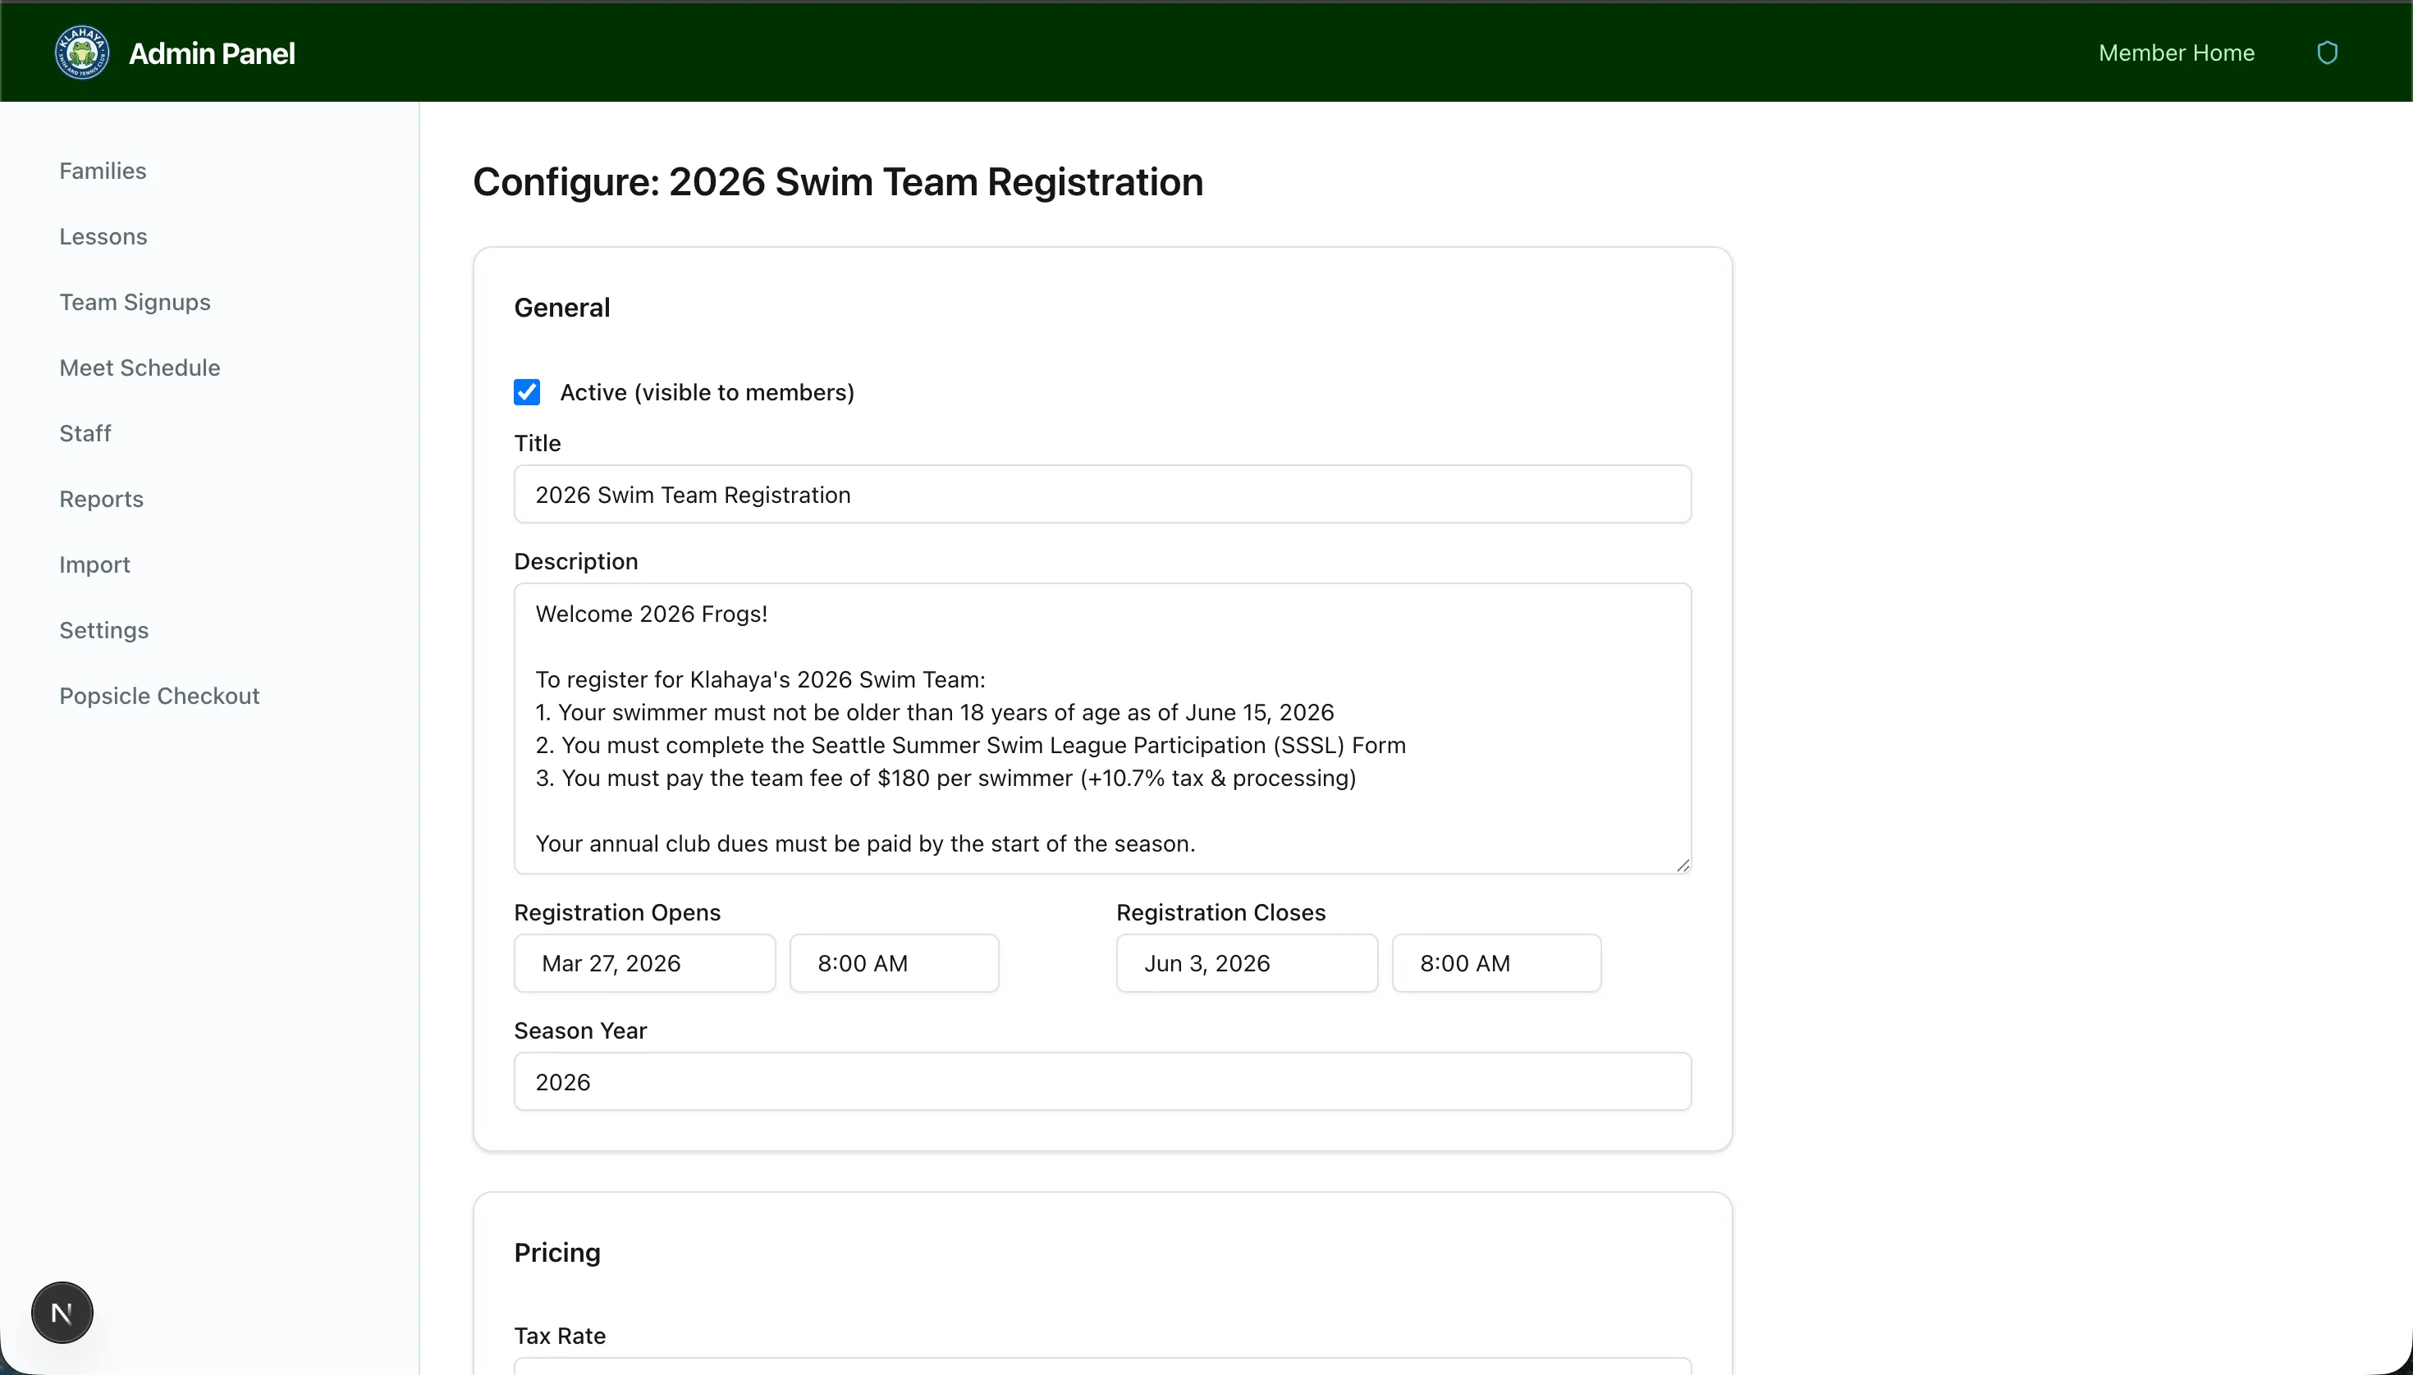The width and height of the screenshot is (2413, 1375).
Task: Open the Registration Opens time selector
Action: point(894,962)
